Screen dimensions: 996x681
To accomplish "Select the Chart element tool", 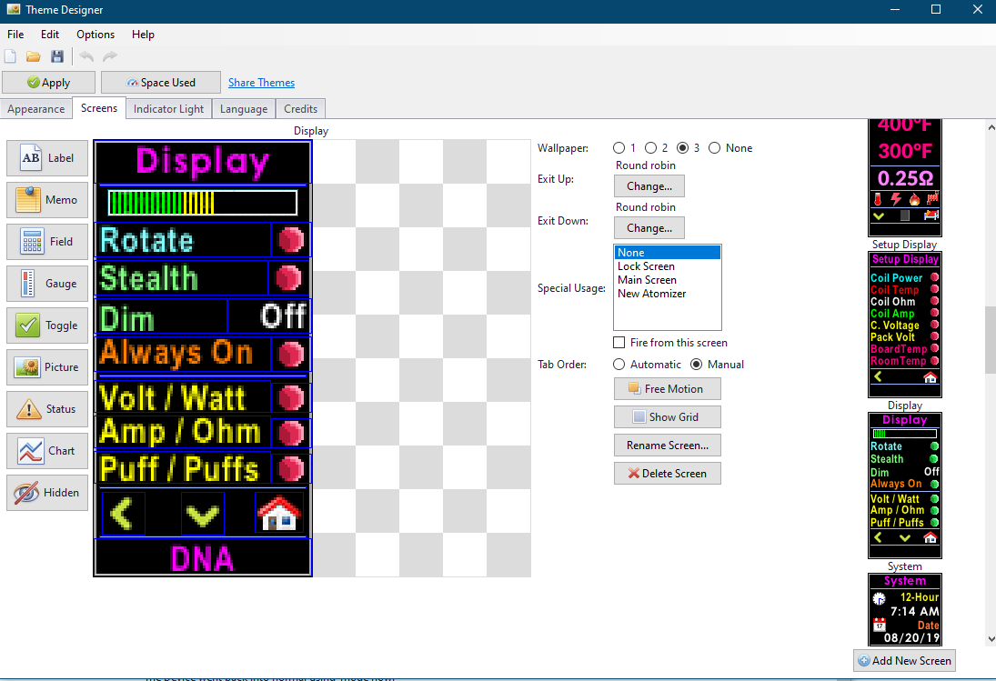I will pos(47,451).
